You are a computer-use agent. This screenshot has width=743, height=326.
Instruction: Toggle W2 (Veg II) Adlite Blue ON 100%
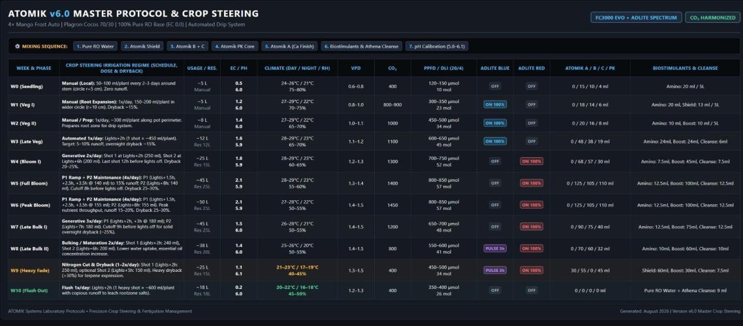495,123
